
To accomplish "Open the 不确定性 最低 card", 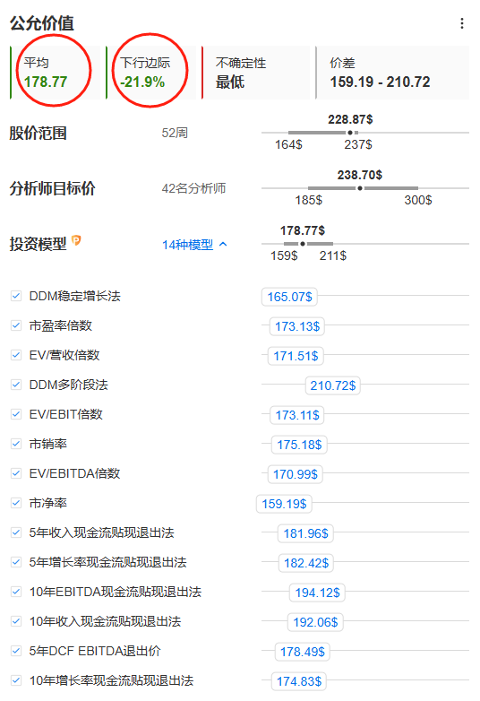I will tap(255, 73).
